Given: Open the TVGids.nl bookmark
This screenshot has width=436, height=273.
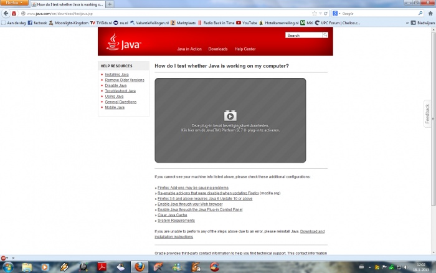Looking at the screenshot, I should (x=101, y=23).
